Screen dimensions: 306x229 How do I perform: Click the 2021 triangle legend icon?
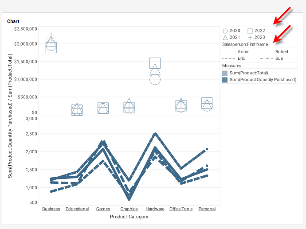[225, 38]
